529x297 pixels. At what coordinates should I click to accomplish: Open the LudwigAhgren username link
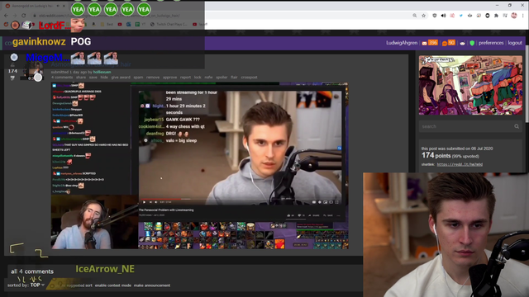tap(402, 43)
